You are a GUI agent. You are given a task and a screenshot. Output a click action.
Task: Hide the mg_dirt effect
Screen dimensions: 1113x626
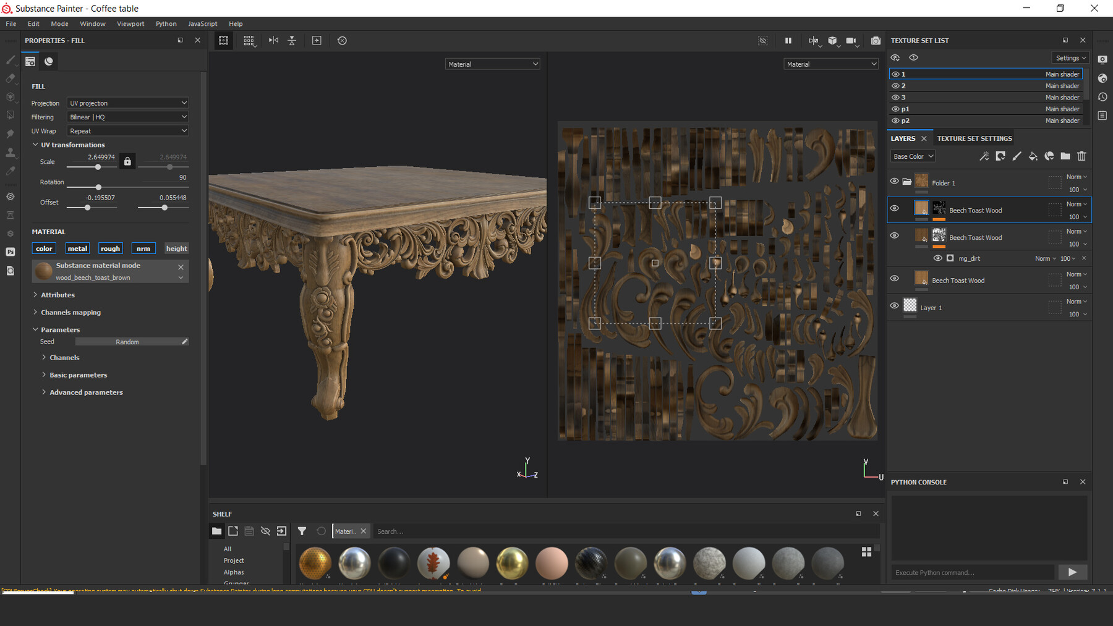(937, 258)
